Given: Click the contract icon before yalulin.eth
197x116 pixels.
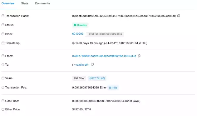Looking at the screenshot, I should (x=73, y=65).
